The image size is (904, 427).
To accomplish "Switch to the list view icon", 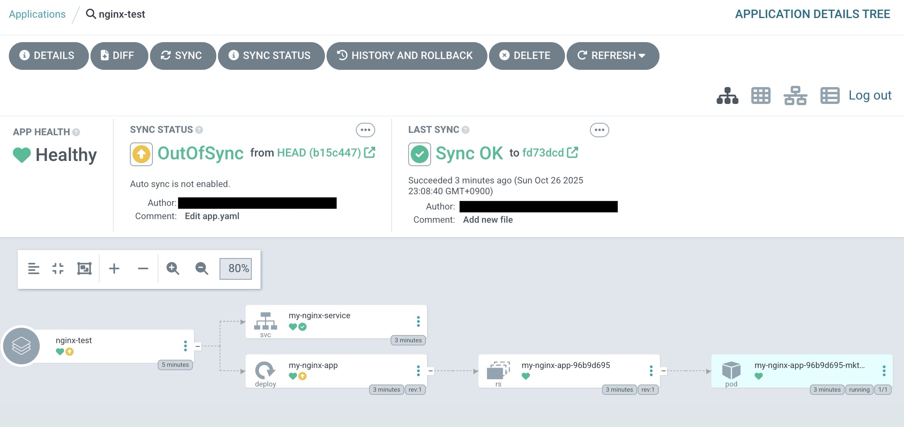I will [x=830, y=96].
